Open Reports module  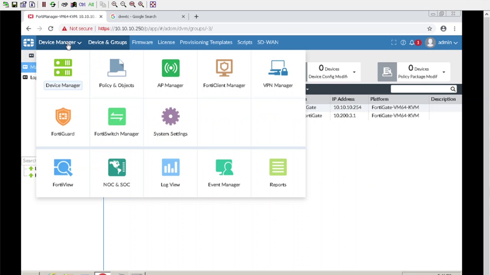coord(278,173)
